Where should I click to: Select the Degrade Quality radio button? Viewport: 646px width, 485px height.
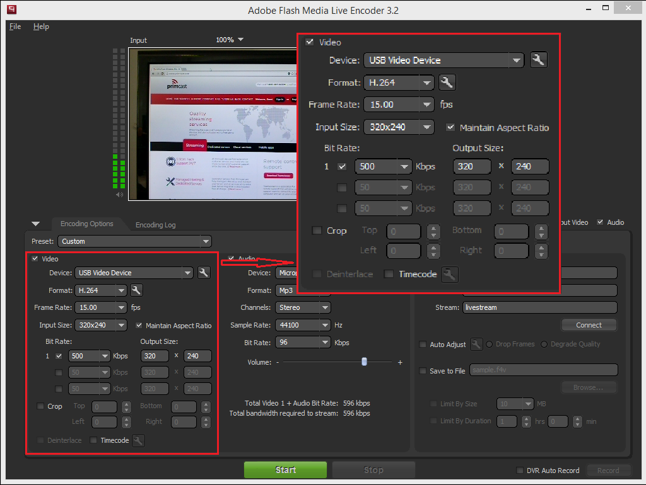coord(544,345)
